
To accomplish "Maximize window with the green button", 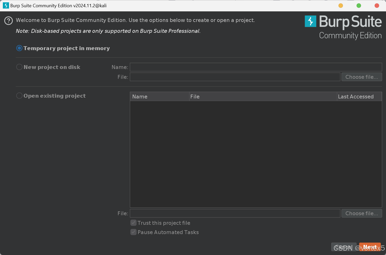I will click(359, 5).
